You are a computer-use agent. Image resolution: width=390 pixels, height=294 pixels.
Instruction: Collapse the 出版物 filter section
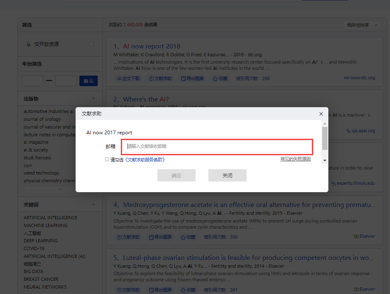(x=93, y=99)
